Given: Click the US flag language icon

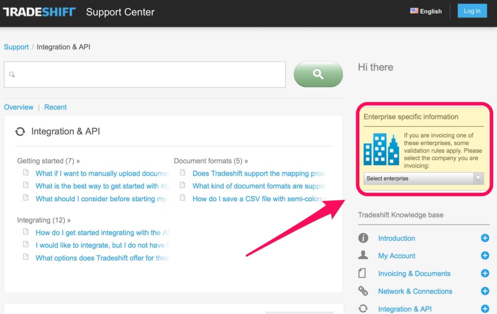Looking at the screenshot, I should 414,11.
